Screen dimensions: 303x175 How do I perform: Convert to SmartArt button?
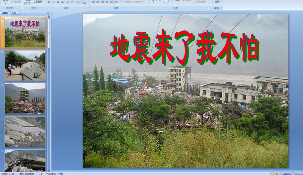133,2
